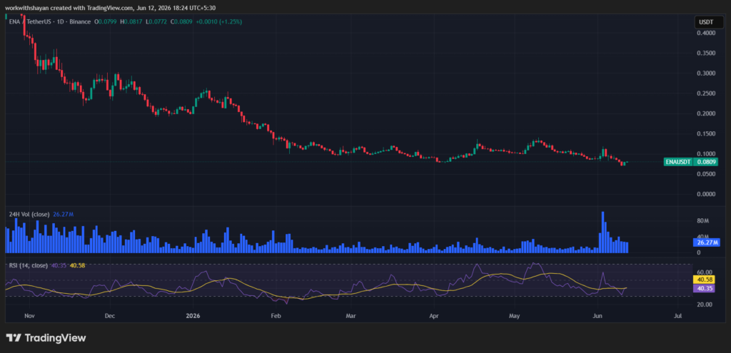Click the ENAUSDT price label tag
Viewport: 731px width, 353px height.
pyautogui.click(x=679, y=162)
